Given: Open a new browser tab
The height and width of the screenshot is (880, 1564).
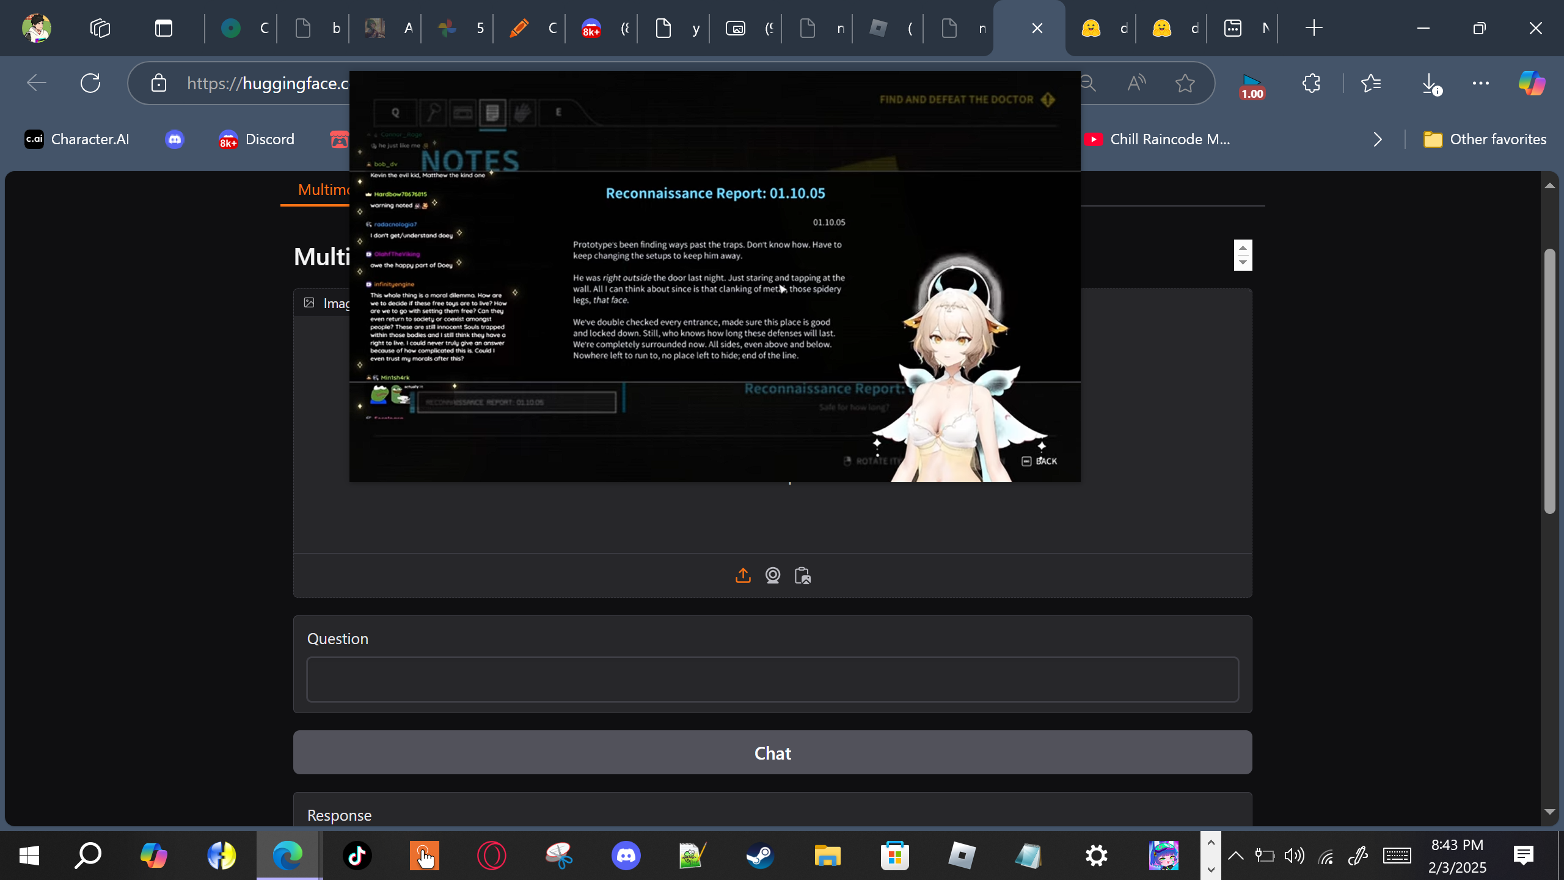Looking at the screenshot, I should point(1314,28).
